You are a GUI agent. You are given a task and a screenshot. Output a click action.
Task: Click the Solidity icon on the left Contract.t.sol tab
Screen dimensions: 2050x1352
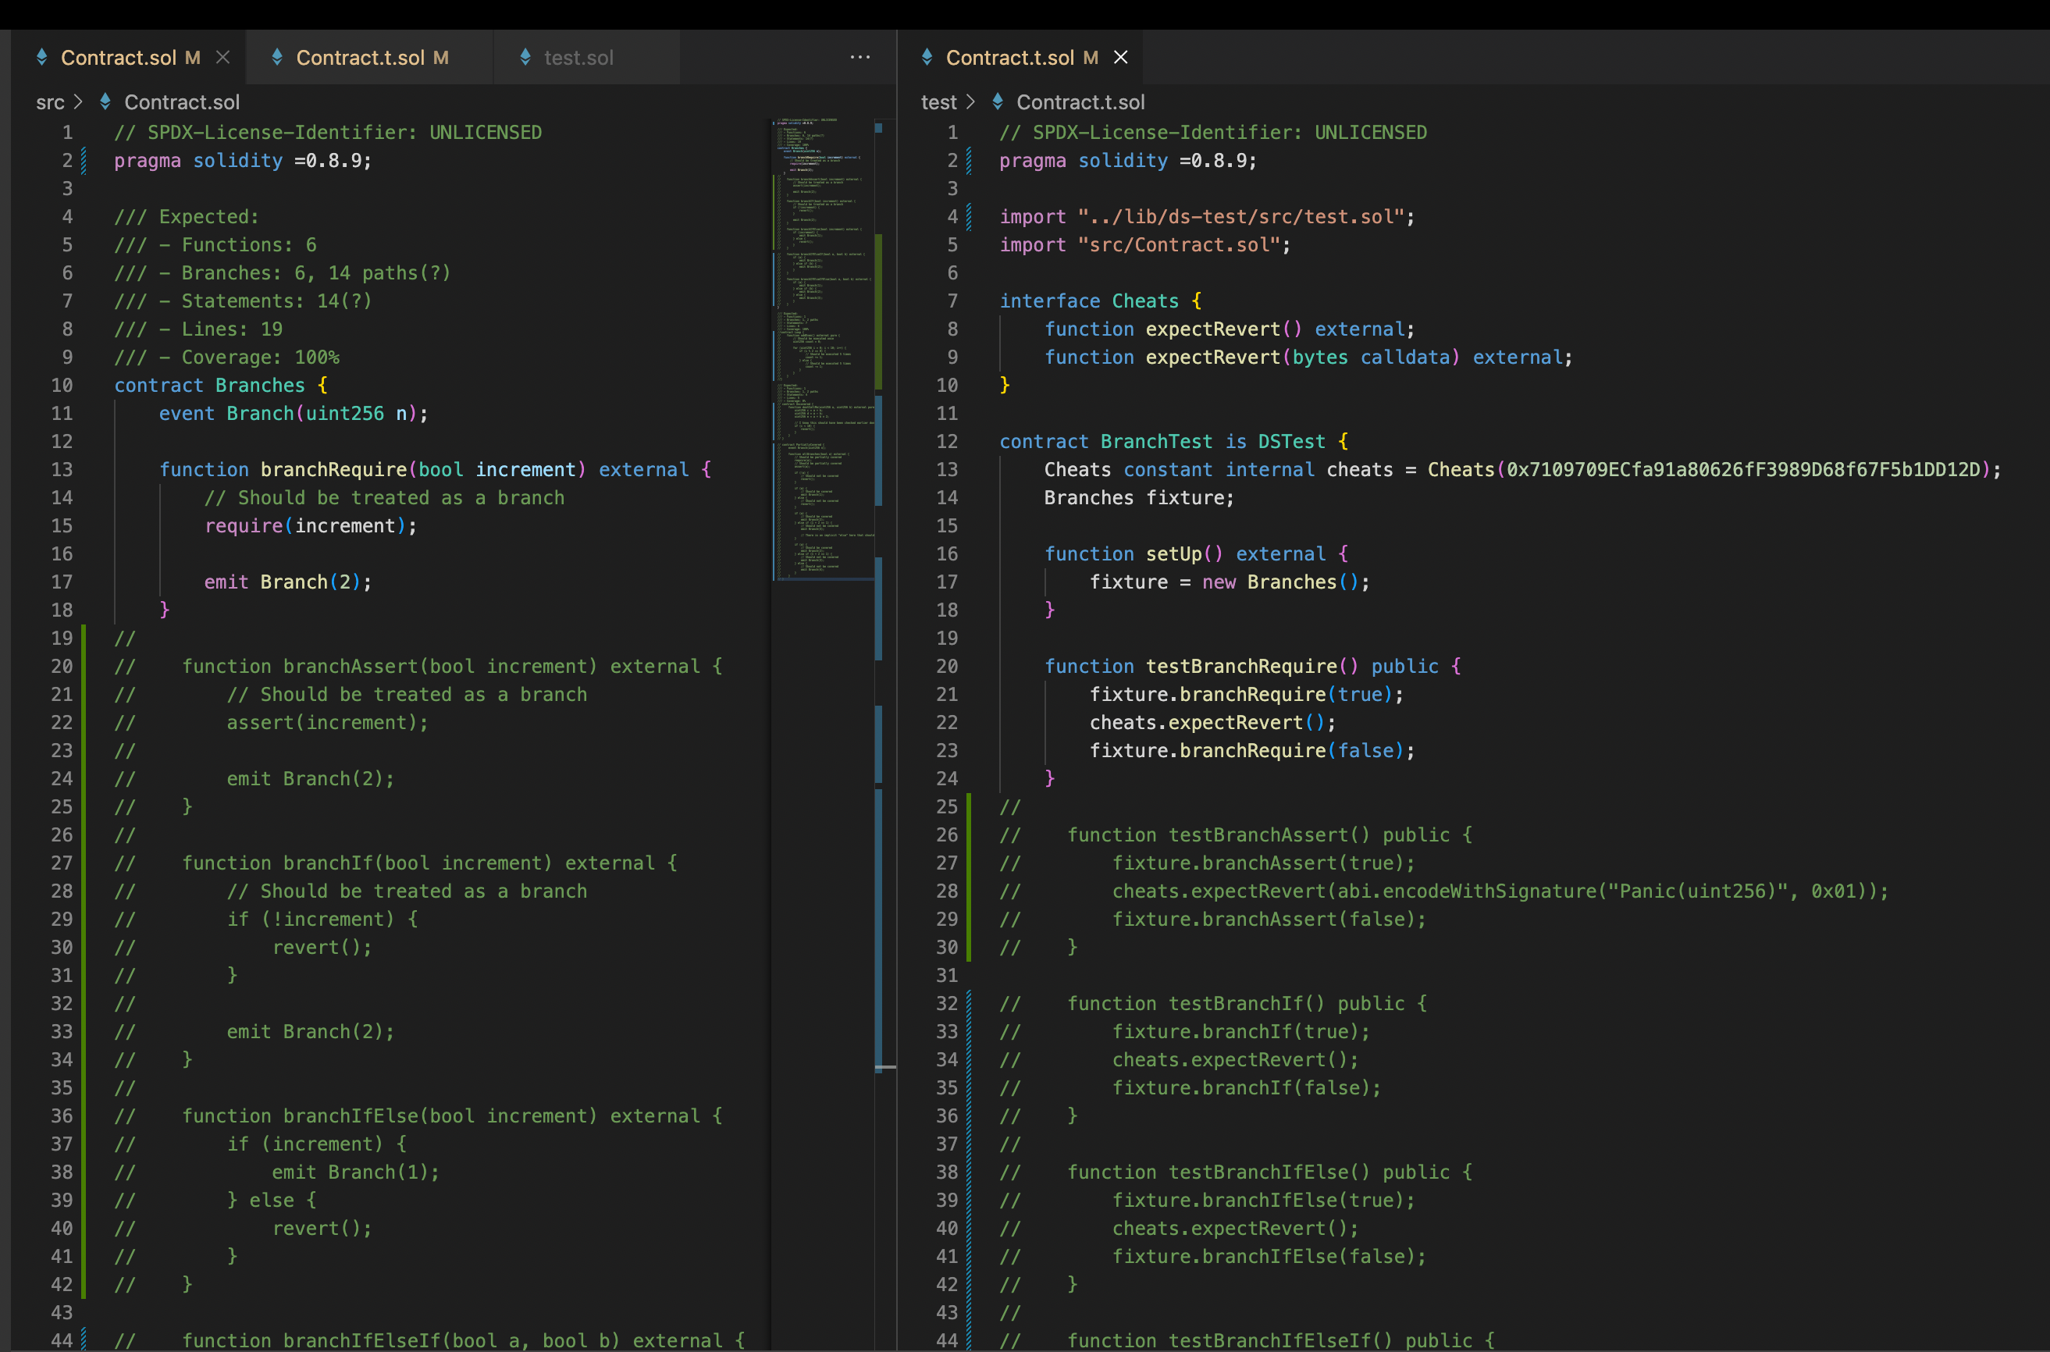(278, 57)
